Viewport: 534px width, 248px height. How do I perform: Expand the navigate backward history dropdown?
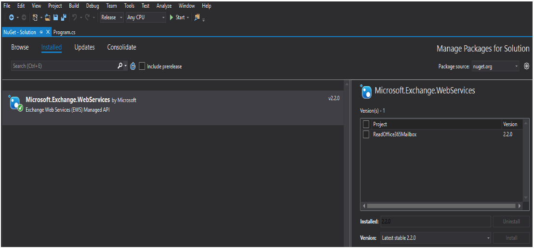[18, 18]
